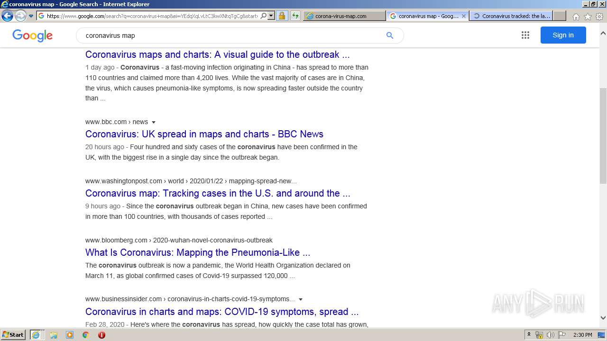
Task: Minimize the Internet Explorer window
Action: (586, 4)
